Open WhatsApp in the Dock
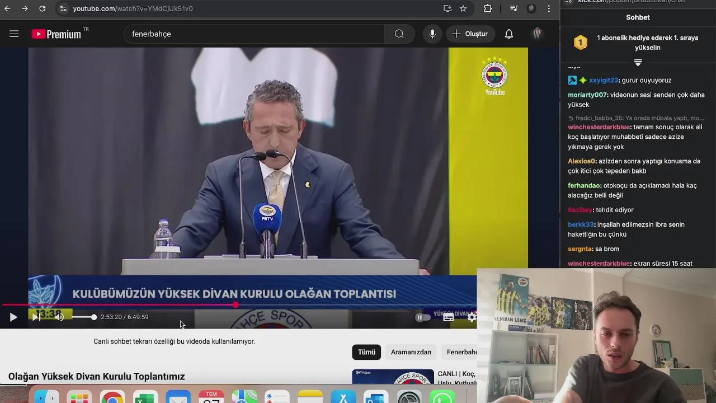 442,397
